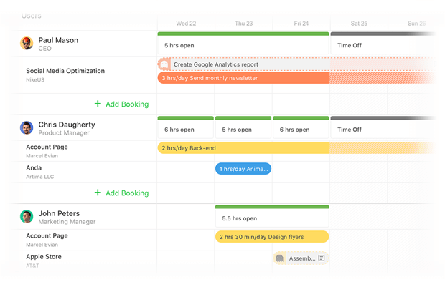Click Paul Mason's profile avatar

click(27, 44)
